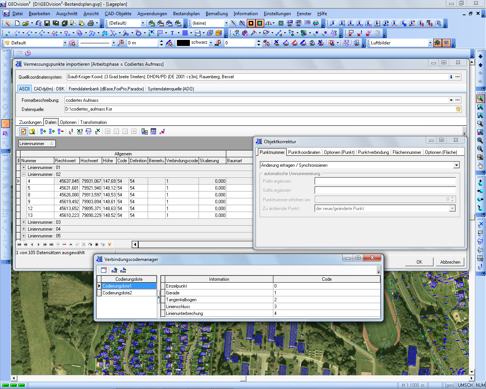This screenshot has width=486, height=389.
Task: Expand Liniennummer : 03 group
Action: pyautogui.click(x=24, y=222)
